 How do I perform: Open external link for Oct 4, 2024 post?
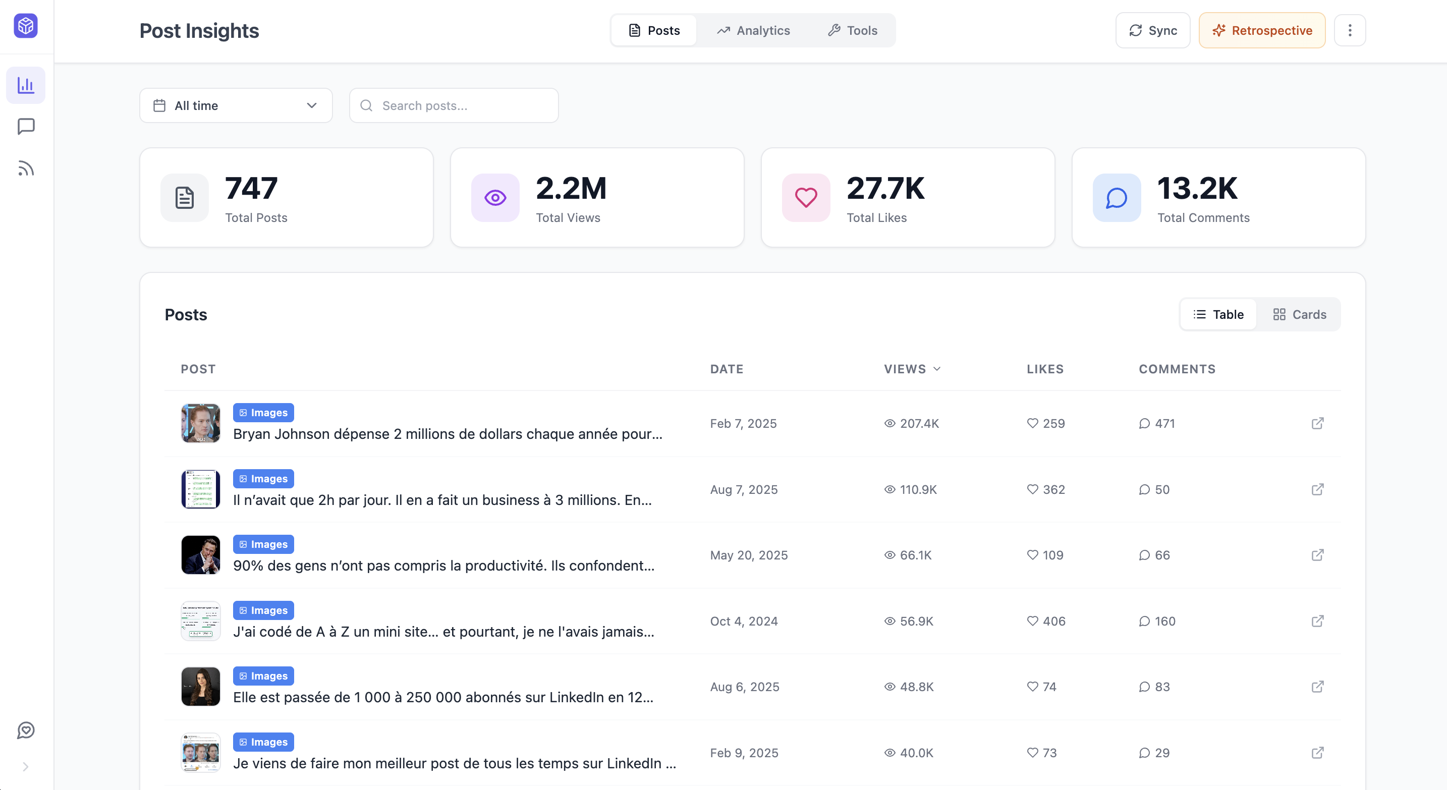pyautogui.click(x=1317, y=621)
